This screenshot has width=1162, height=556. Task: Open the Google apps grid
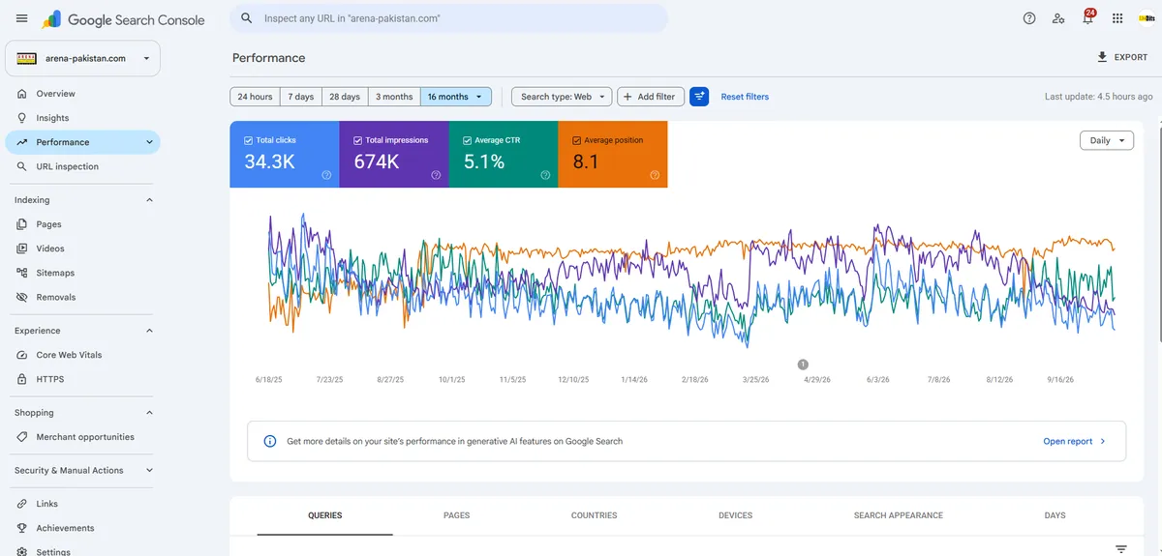pyautogui.click(x=1117, y=18)
